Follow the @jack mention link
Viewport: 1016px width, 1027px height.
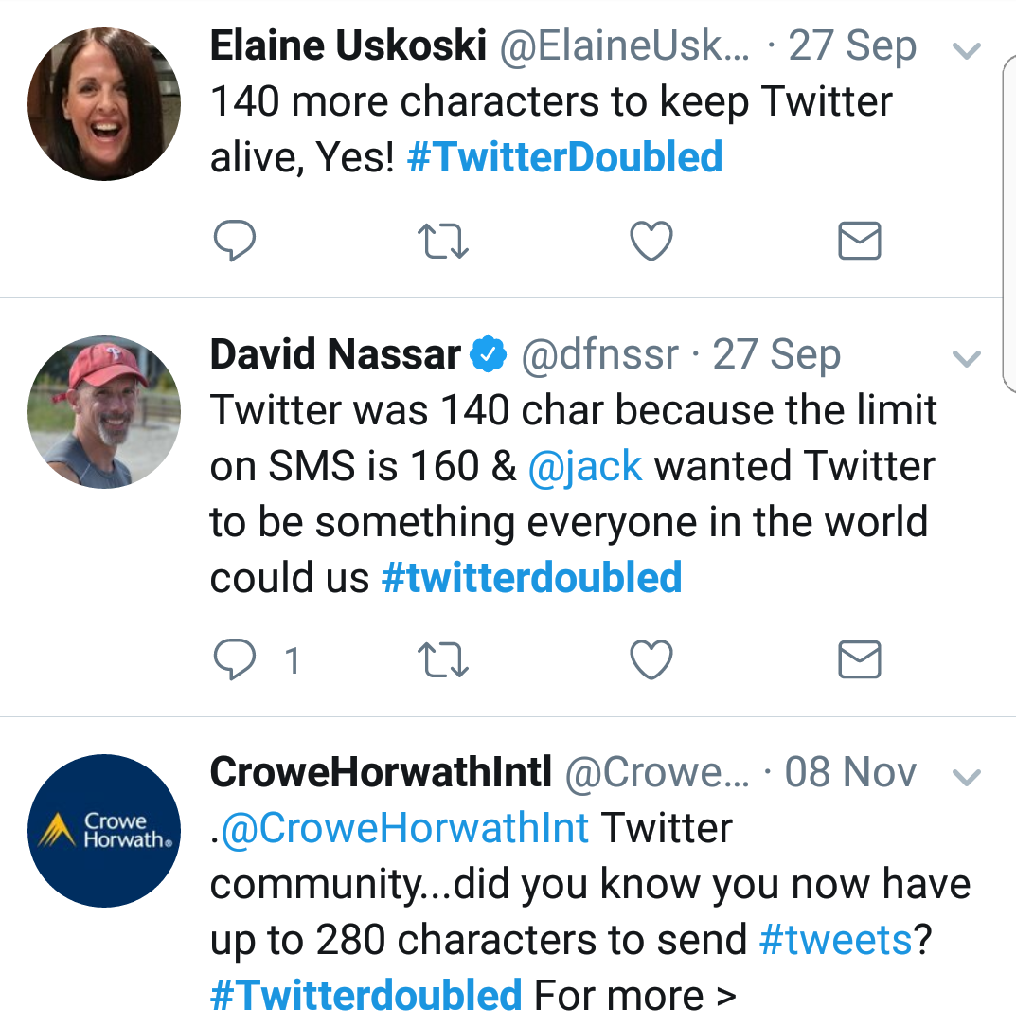[585, 466]
